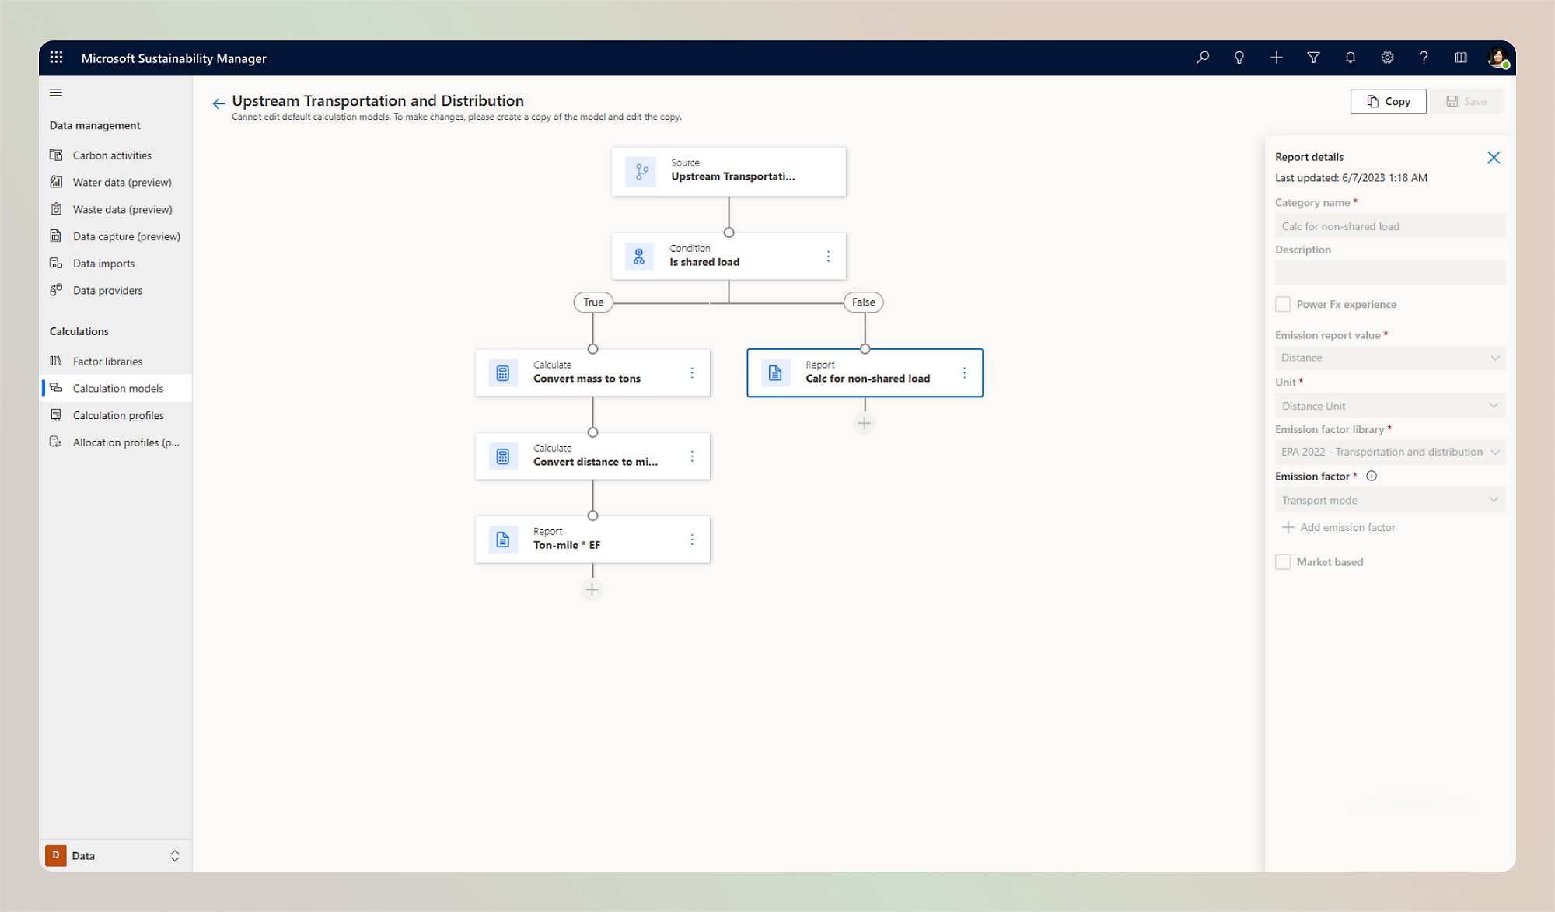Click the Calculation models sidebar icon
The height and width of the screenshot is (912, 1555).
[x=58, y=386]
